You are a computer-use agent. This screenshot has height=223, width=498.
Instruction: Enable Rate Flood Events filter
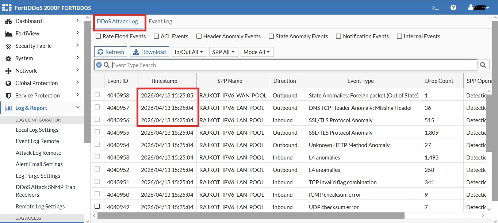98,36
